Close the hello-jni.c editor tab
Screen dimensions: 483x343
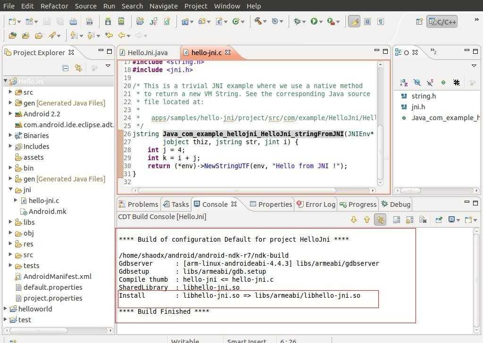click(x=228, y=52)
